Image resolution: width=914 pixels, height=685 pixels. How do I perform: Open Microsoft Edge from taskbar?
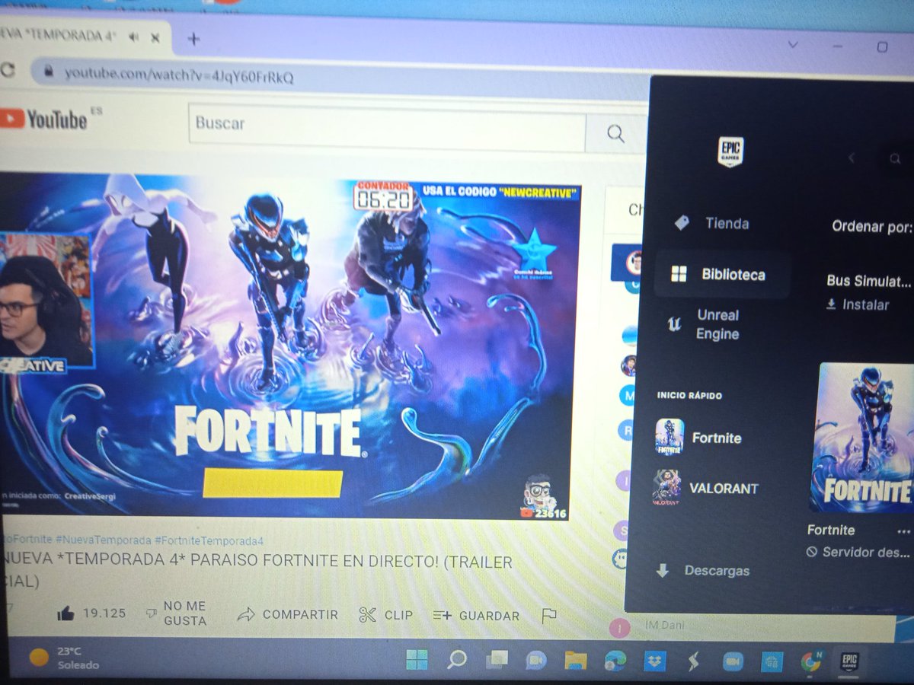pyautogui.click(x=615, y=660)
